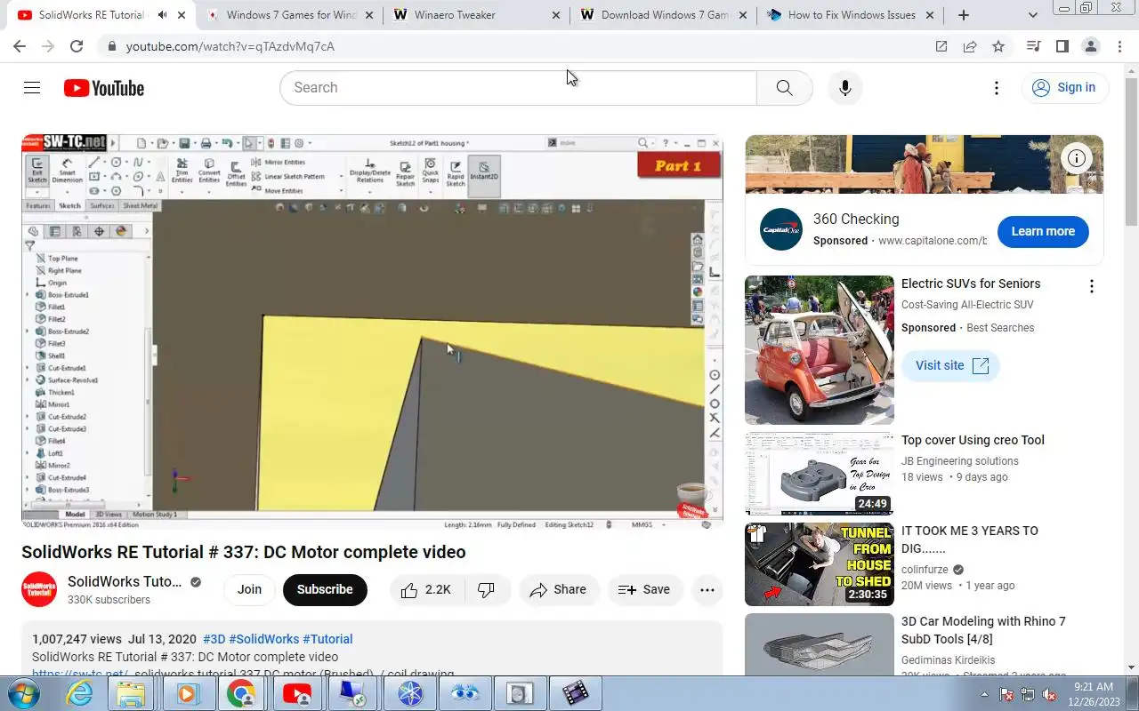Mute the SolidWorks tab via speaker icon
The height and width of the screenshot is (711, 1139).
point(162,15)
